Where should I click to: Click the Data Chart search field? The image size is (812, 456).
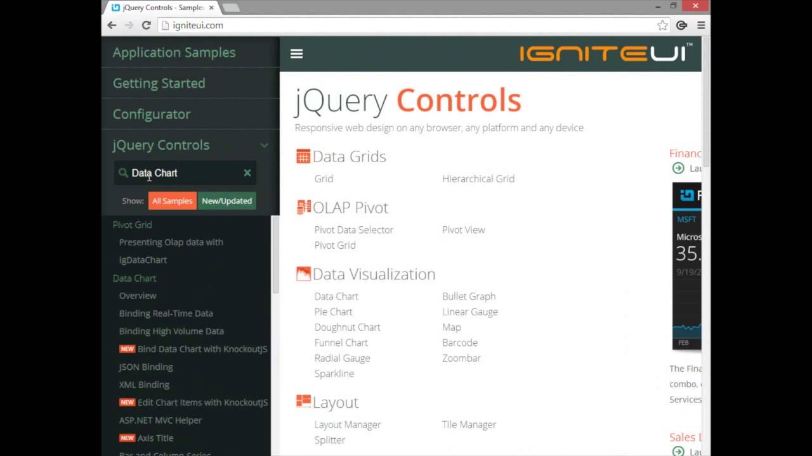[185, 173]
